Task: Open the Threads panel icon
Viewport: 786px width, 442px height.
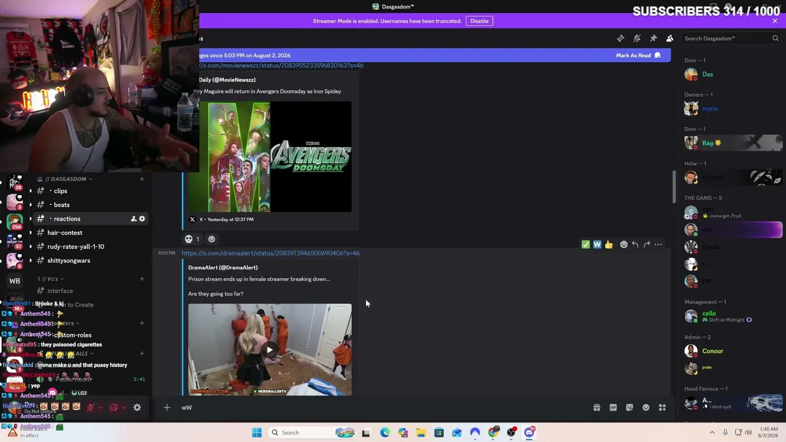Action: pos(620,38)
